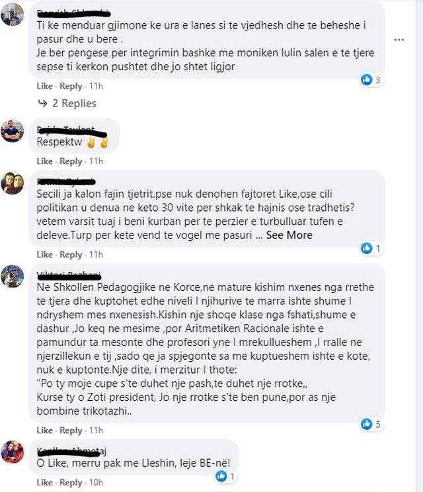Like the 'Ti ke menduar gjimone' comment
Viewport: 423px width, 492px height.
[x=44, y=86]
